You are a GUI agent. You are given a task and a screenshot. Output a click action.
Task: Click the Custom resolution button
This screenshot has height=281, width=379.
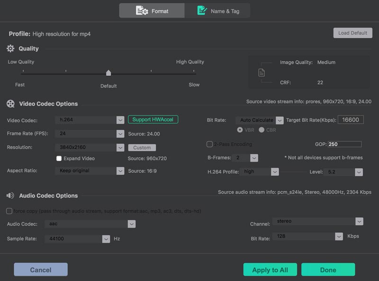(142, 147)
